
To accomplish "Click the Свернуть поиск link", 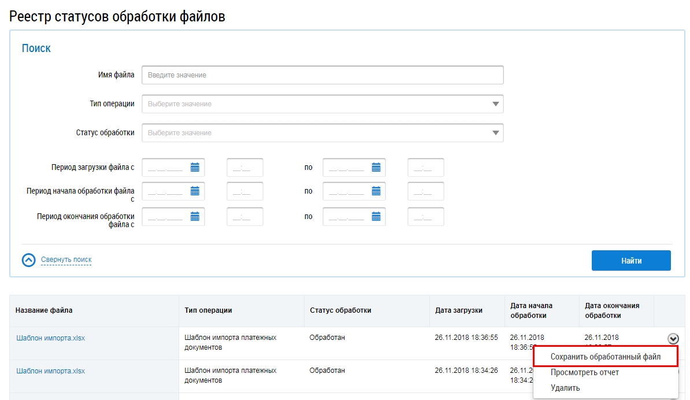I will click(66, 260).
